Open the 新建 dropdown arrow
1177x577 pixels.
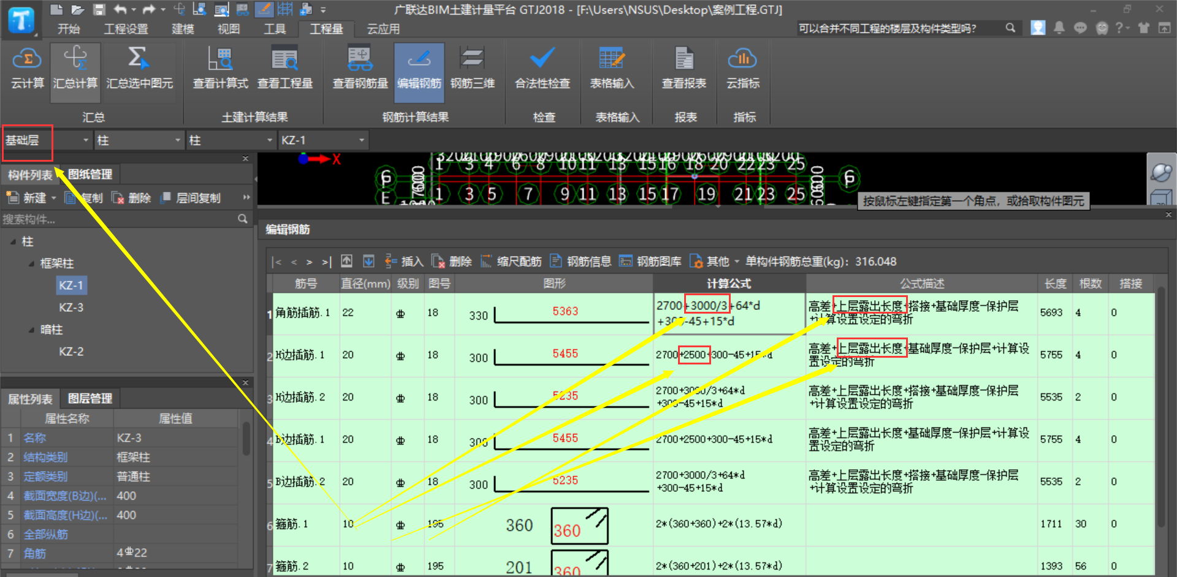(x=54, y=198)
